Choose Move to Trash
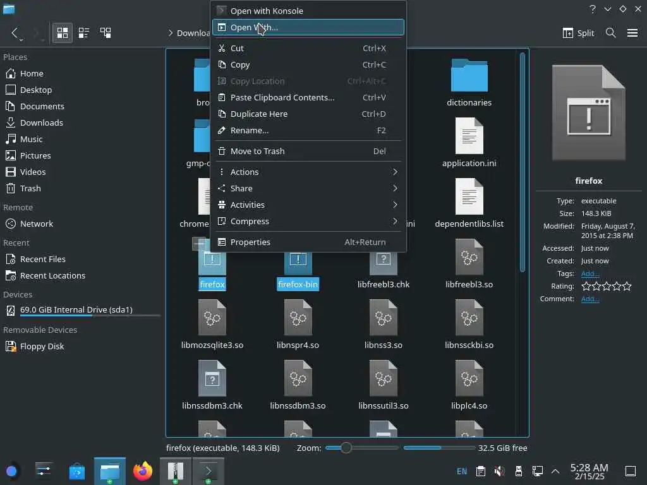 click(x=308, y=152)
